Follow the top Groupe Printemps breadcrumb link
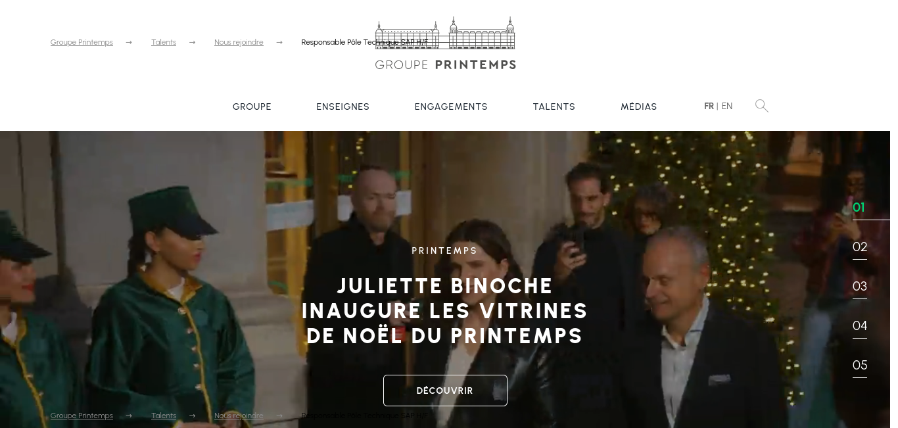Screen dimensions: 898x428 point(82,42)
